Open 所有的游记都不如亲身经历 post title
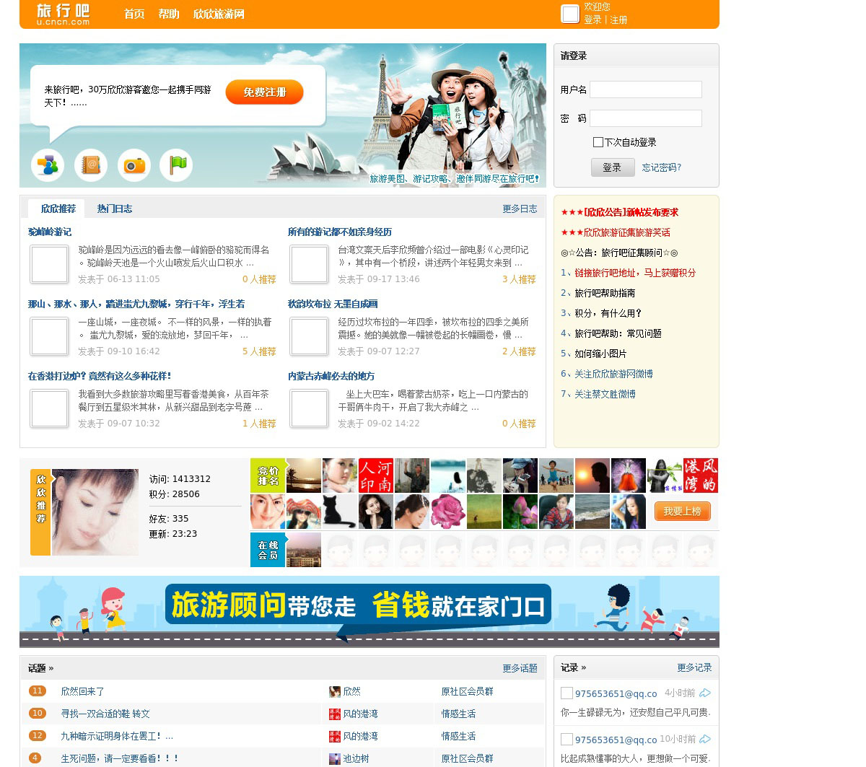This screenshot has height=767, width=866. [340, 232]
